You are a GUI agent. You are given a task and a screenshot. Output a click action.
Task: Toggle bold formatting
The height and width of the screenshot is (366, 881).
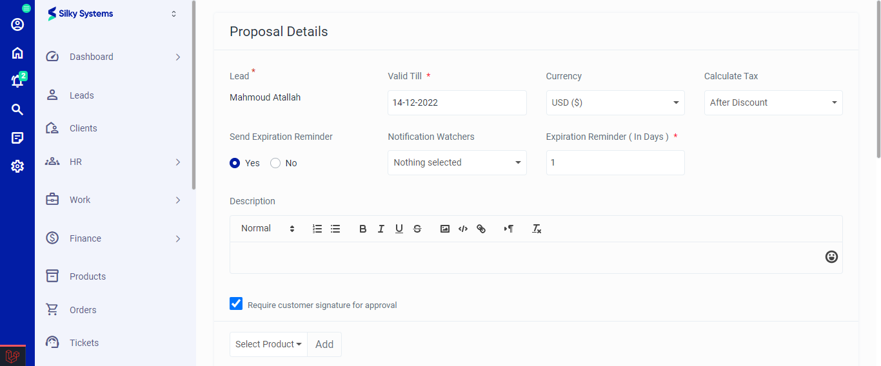click(x=363, y=229)
